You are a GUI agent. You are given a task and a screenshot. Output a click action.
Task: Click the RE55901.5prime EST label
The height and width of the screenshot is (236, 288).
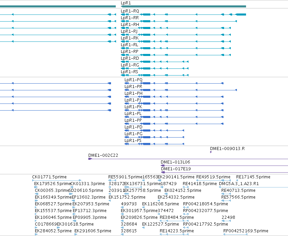click(125, 177)
